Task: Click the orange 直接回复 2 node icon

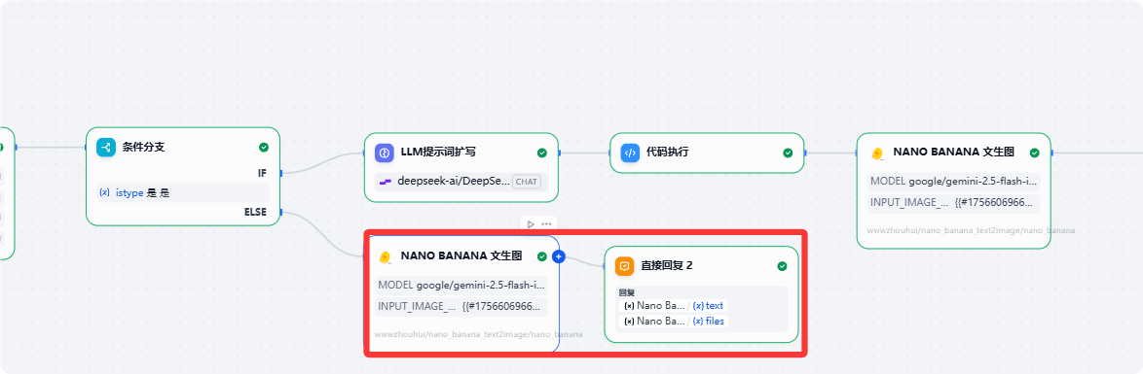Action: pos(624,266)
